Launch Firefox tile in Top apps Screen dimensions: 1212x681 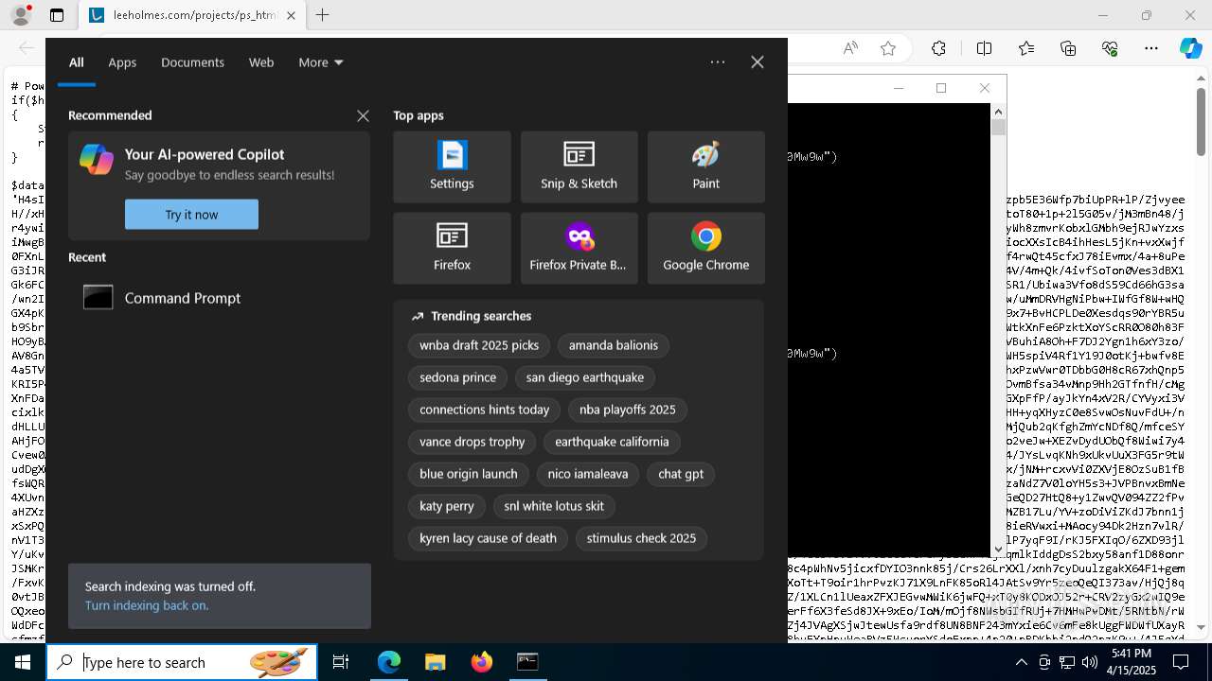pos(452,248)
